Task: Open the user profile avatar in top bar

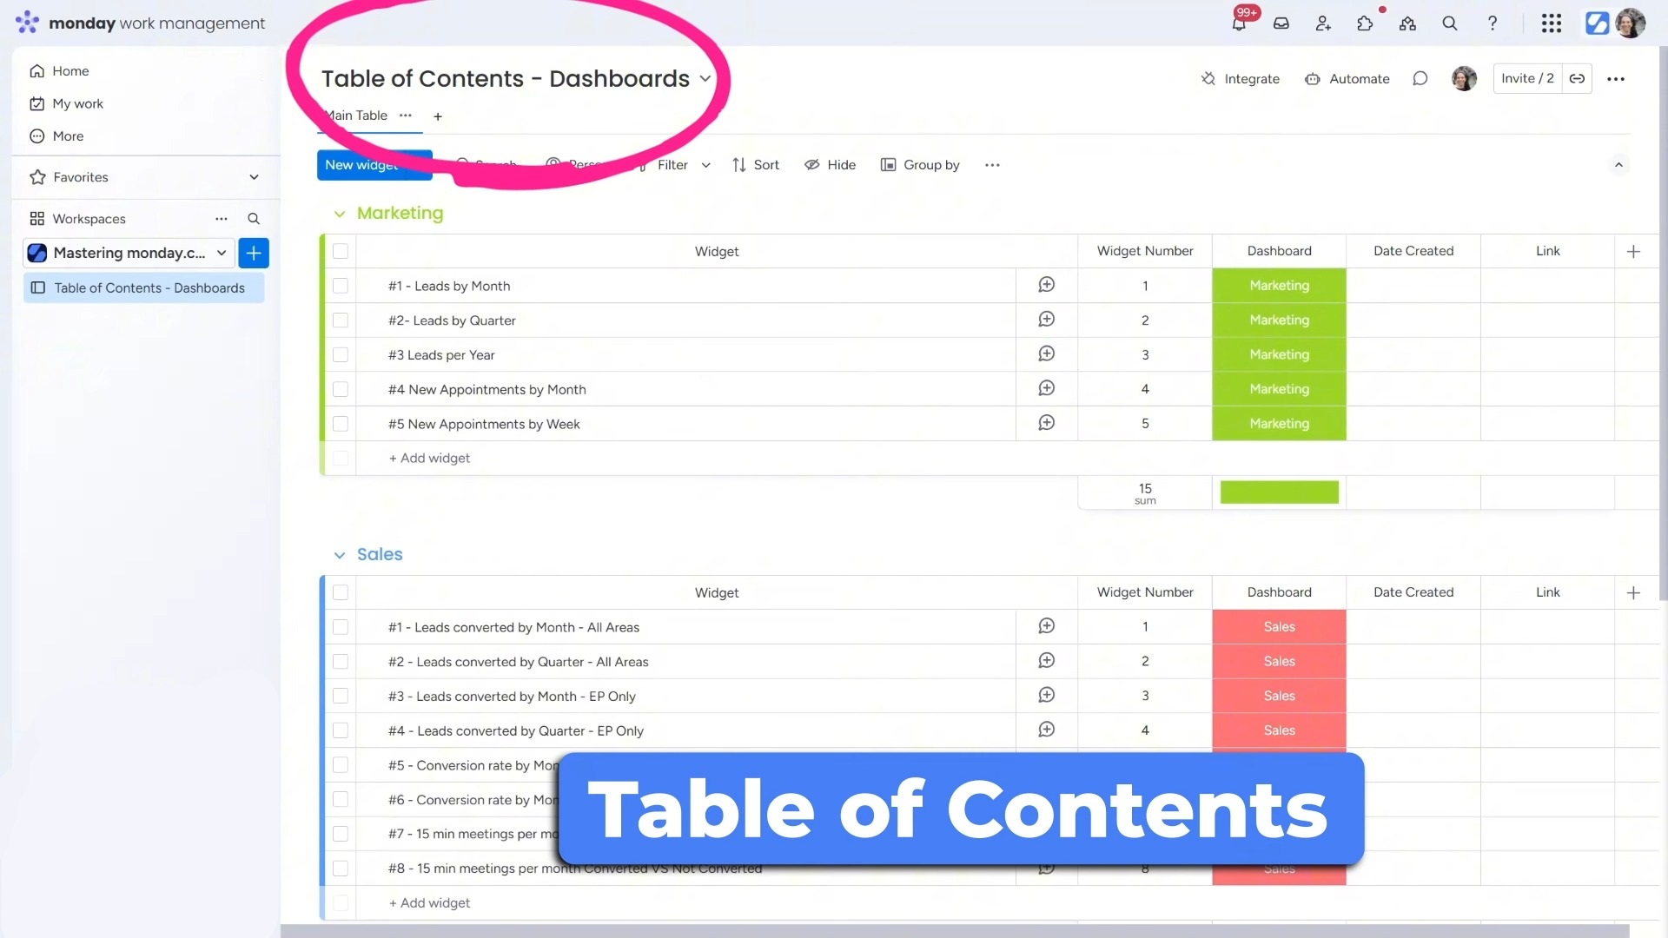Action: click(1630, 23)
